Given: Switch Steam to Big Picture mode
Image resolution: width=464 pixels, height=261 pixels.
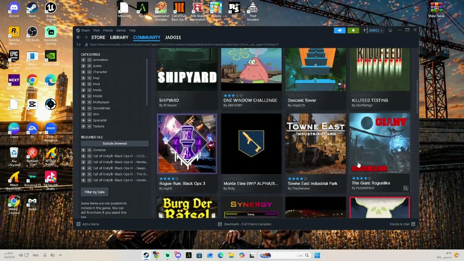Looking at the screenshot, I should [390, 30].
